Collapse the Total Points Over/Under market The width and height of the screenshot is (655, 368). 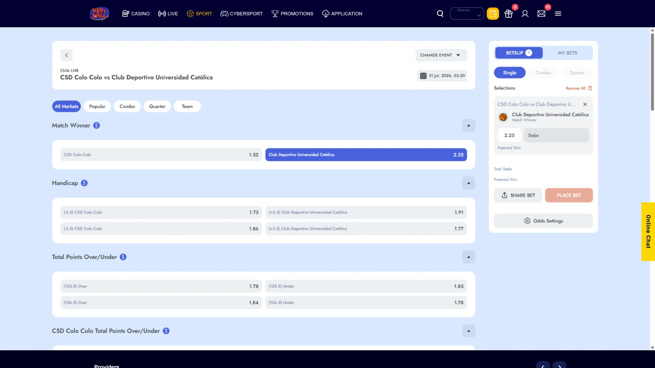(x=469, y=257)
